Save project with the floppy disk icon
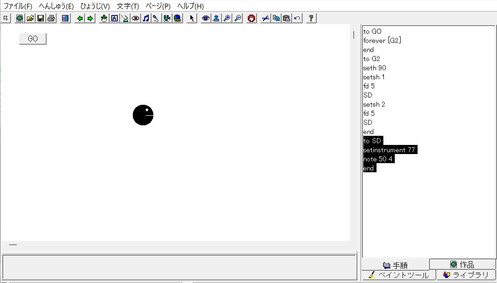Viewport: 497px width, 283px height. tap(41, 18)
